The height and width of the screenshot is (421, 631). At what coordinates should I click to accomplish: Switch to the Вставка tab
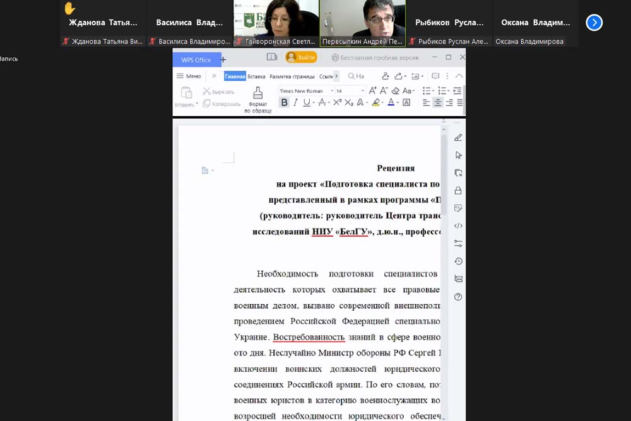click(x=256, y=76)
